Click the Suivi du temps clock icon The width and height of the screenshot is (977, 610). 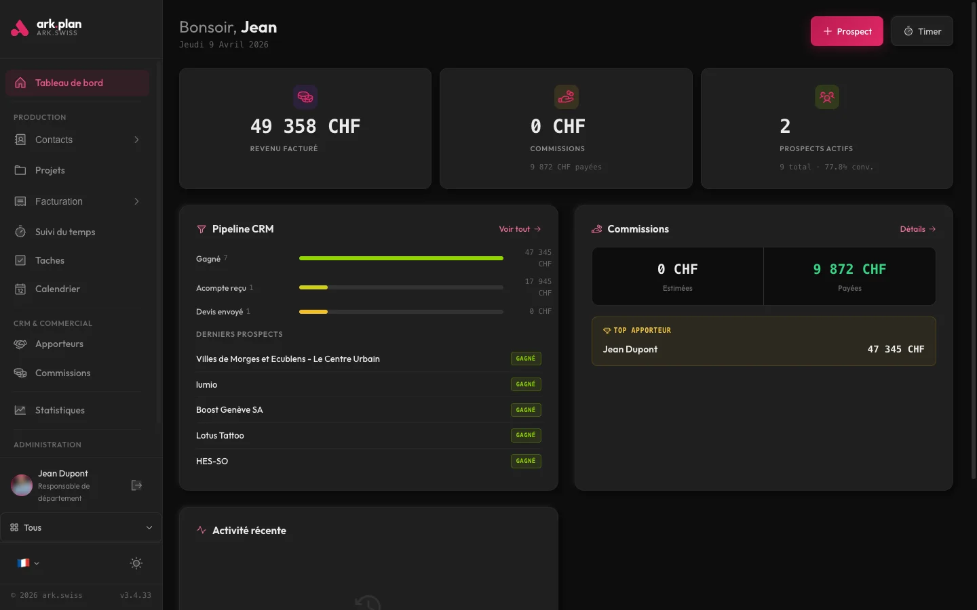[x=20, y=232]
